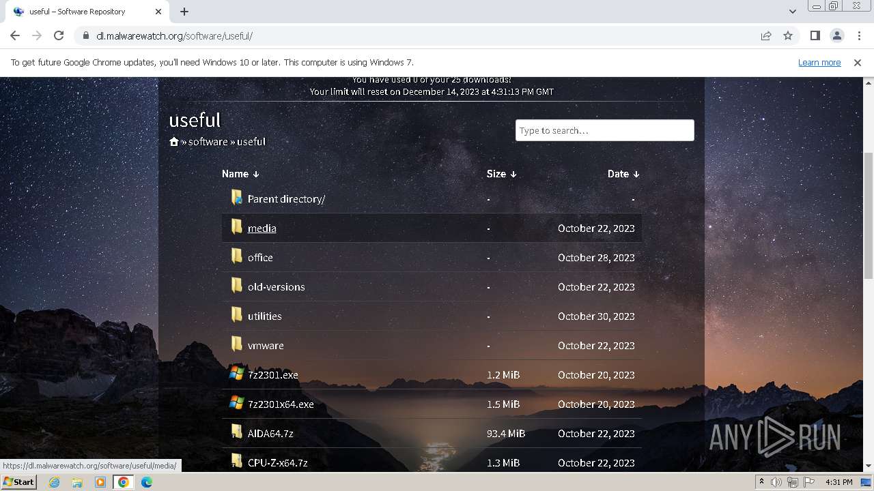Download CPU-Z-x64.7z archive
This screenshot has height=491, width=874.
pyautogui.click(x=278, y=463)
